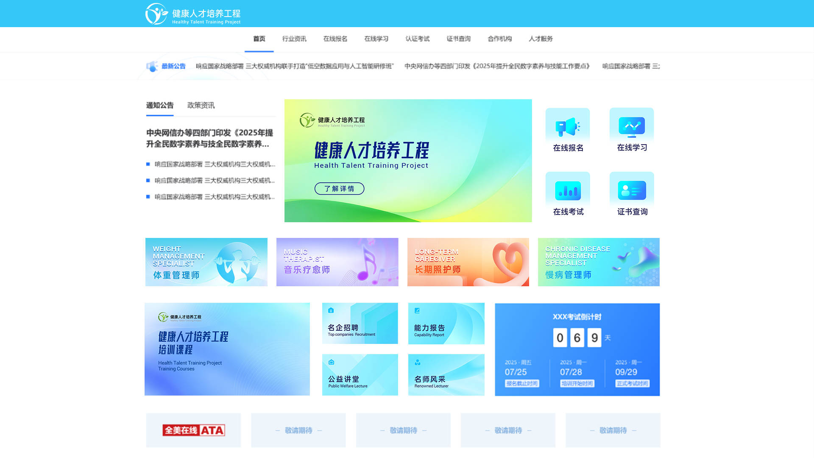Open the 名师风采 renowned lecturer tile
This screenshot has height=458, width=814.
point(446,374)
